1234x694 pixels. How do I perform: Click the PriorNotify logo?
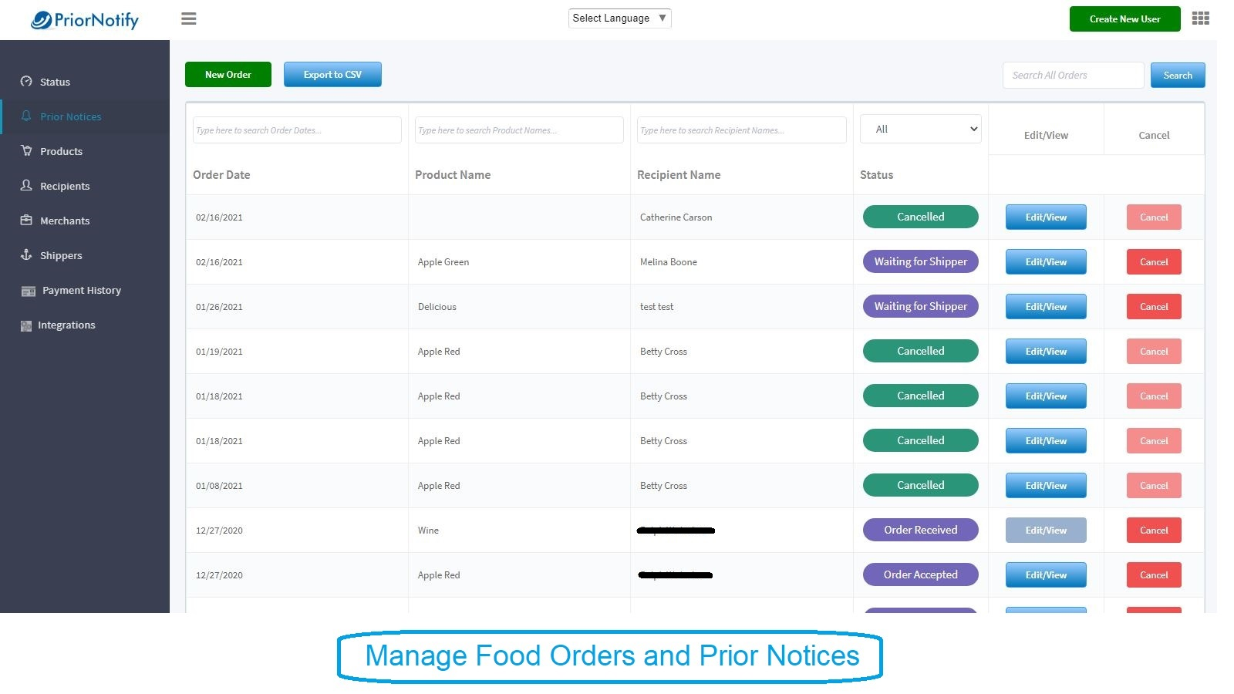point(85,20)
